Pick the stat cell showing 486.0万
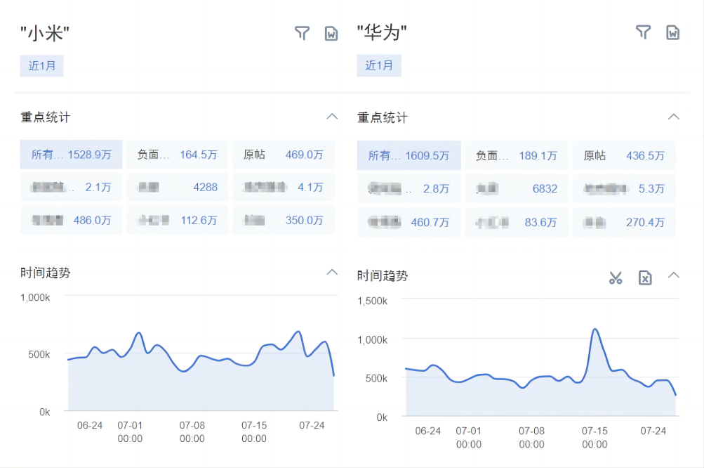This screenshot has height=468, width=704. 71,220
